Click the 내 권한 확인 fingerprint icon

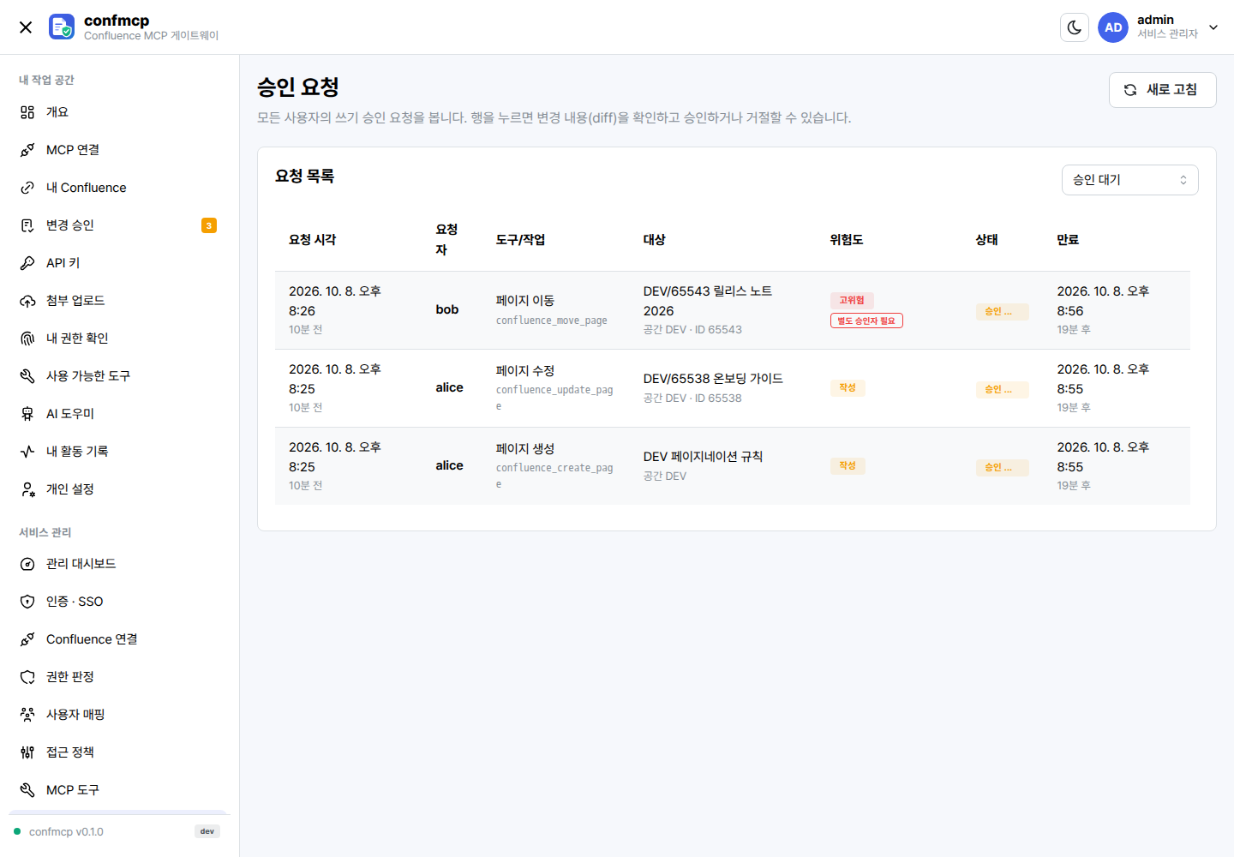click(27, 339)
